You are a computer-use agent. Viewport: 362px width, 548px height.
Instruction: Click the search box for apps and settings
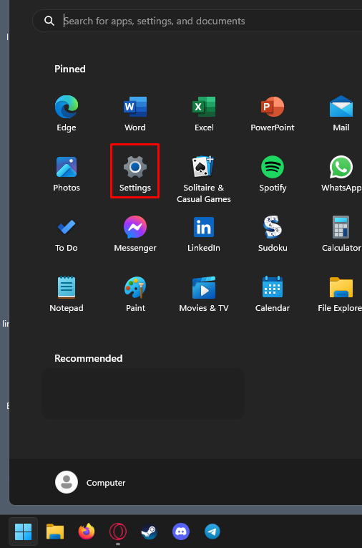197,21
